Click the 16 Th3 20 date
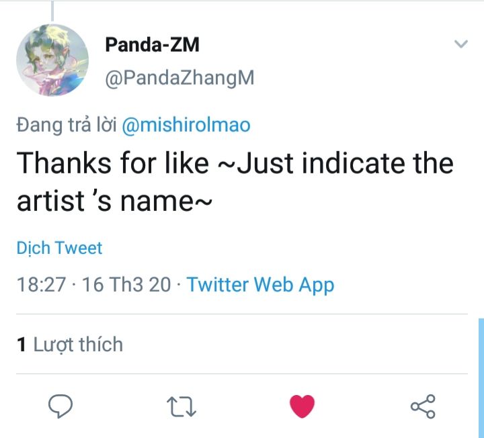484x438 pixels. [126, 284]
